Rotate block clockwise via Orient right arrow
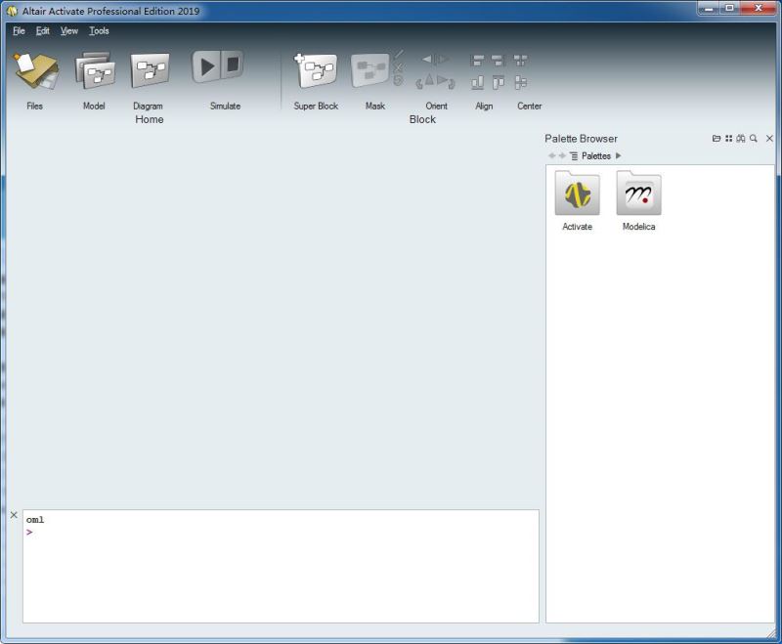Viewport: 782px width, 644px height. pos(452,83)
